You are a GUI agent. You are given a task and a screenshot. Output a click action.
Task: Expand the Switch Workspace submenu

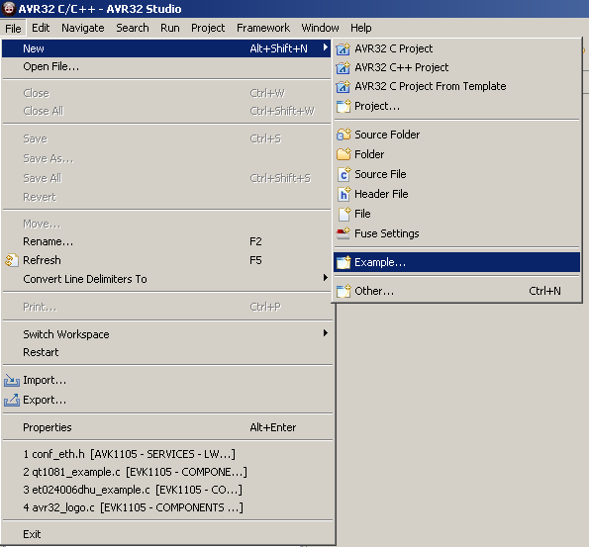pyautogui.click(x=326, y=333)
